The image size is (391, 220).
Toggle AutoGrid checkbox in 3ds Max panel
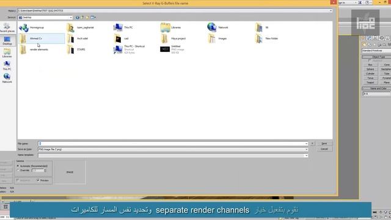tap(370, 61)
